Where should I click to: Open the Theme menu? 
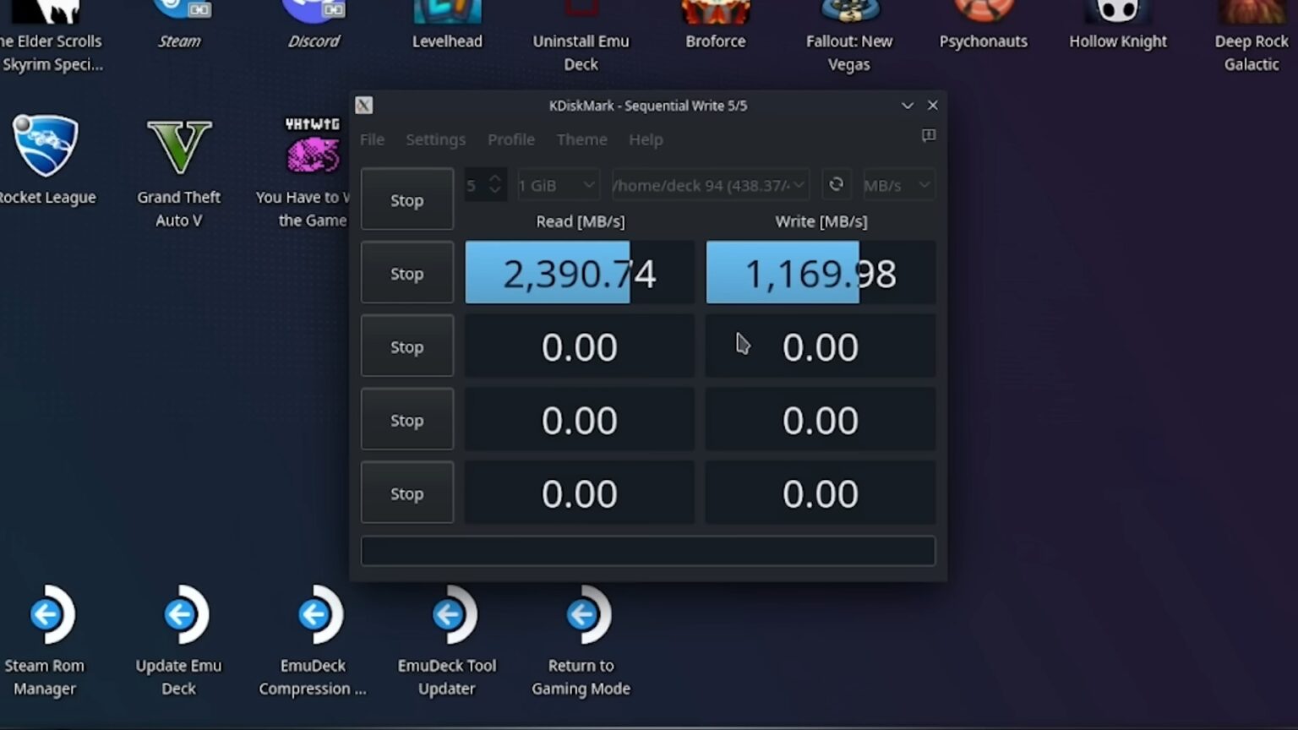581,139
